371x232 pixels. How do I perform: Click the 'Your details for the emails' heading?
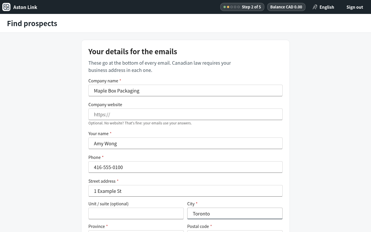click(x=133, y=52)
